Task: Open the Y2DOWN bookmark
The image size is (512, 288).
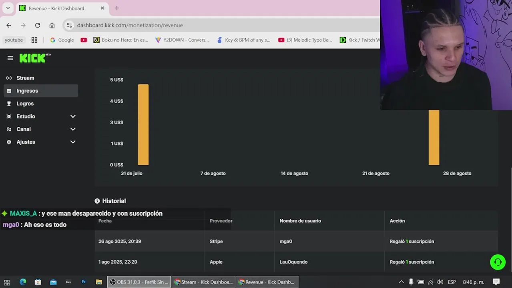Action: pos(182,40)
